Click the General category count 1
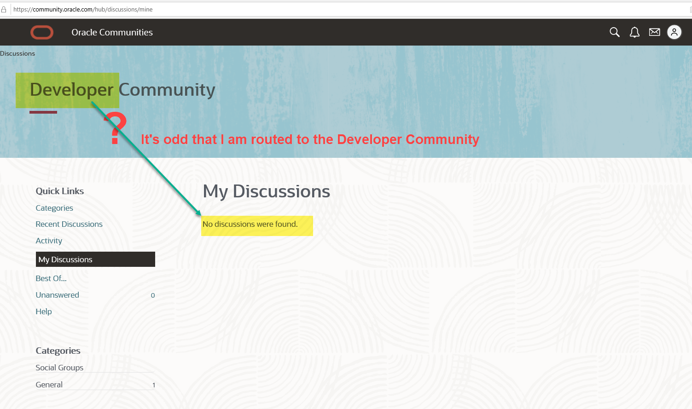The width and height of the screenshot is (692, 409). pyautogui.click(x=154, y=385)
